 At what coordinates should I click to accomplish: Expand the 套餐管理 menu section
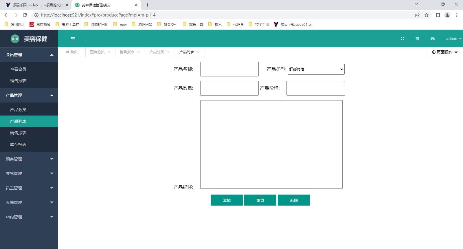[x=29, y=173]
